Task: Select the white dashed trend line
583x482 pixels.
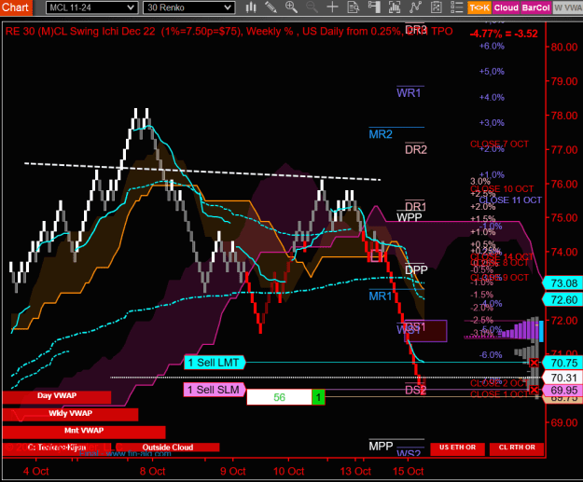Action: point(202,172)
